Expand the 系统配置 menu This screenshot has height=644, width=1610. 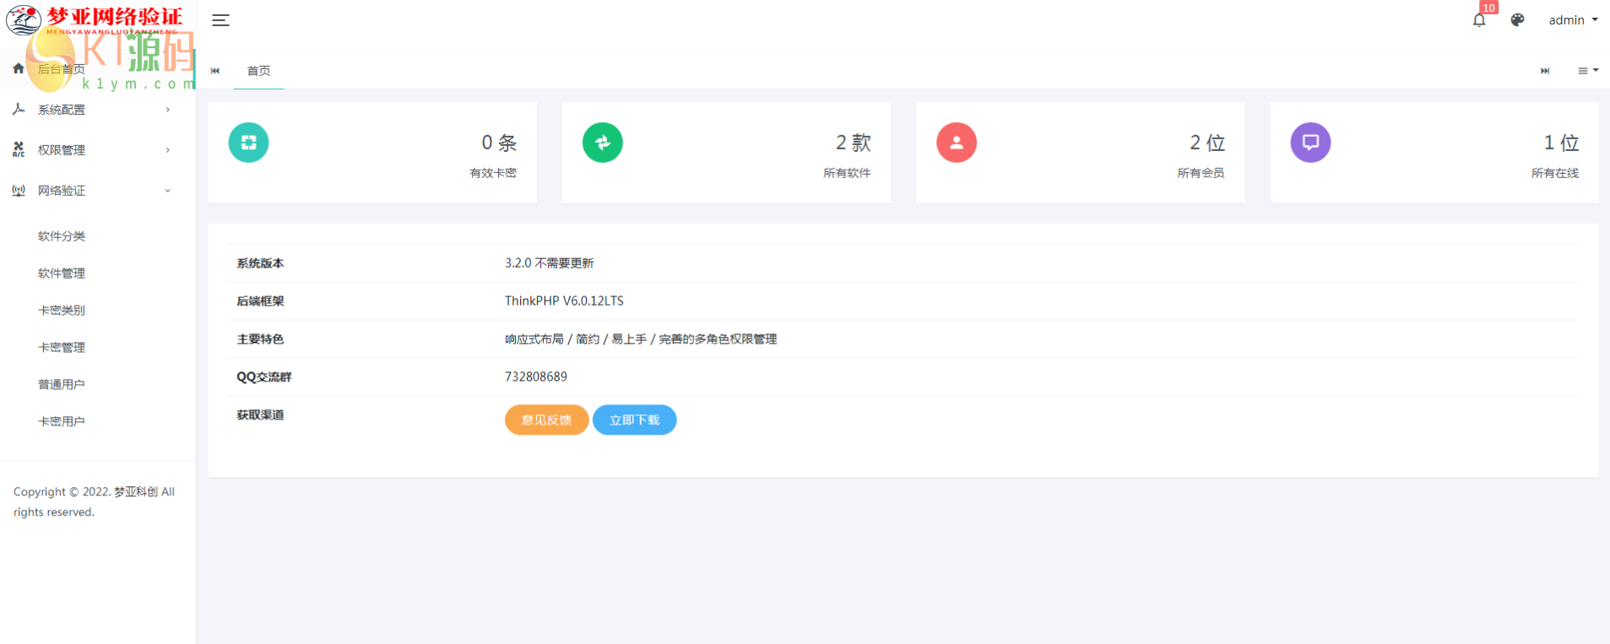pos(98,110)
